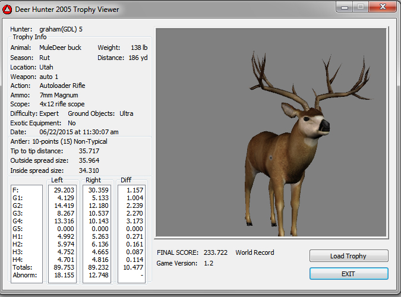Click the EXIT button
This screenshot has width=401, height=297.
click(x=349, y=274)
